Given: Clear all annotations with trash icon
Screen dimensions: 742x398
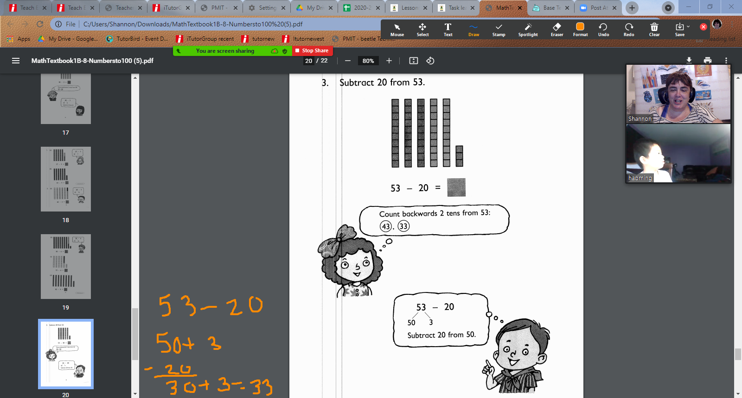Looking at the screenshot, I should point(654,30).
